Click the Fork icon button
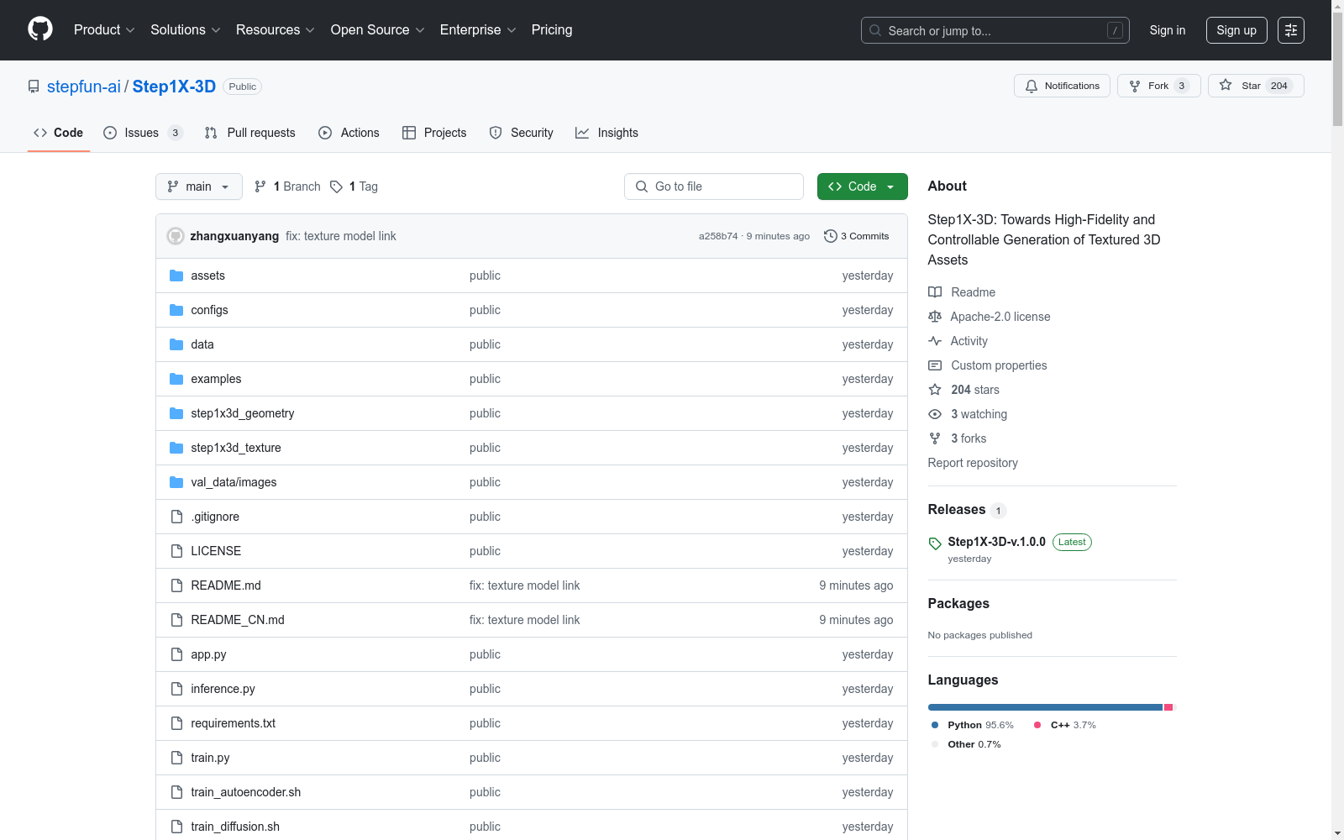This screenshot has height=840, width=1344. 1135,86
